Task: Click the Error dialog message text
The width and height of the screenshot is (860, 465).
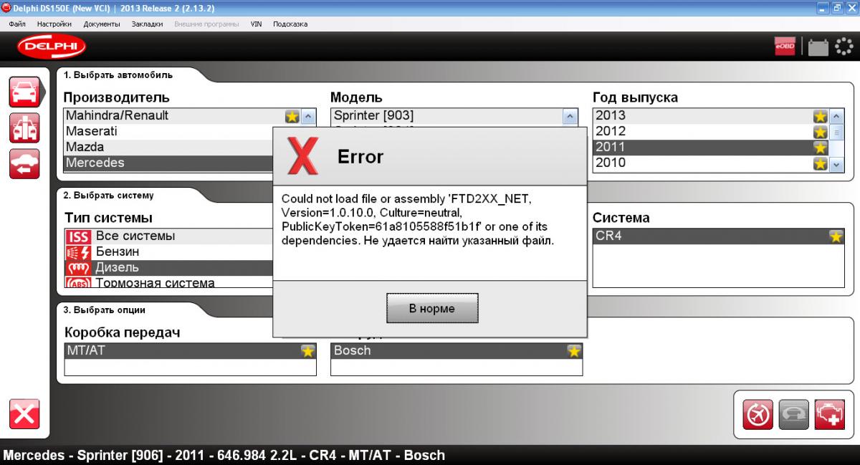Action: [419, 219]
